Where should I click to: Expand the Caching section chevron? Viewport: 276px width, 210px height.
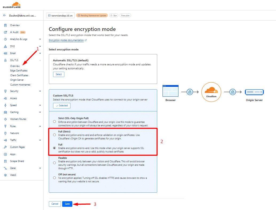pyautogui.click(x=40, y=112)
